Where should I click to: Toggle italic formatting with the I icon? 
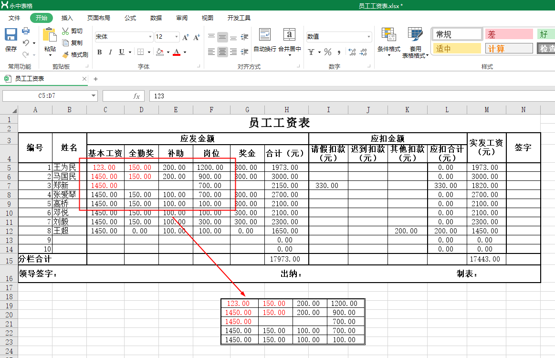pos(110,53)
